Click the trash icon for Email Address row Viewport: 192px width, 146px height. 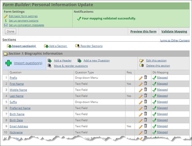pyautogui.click(x=146, y=126)
